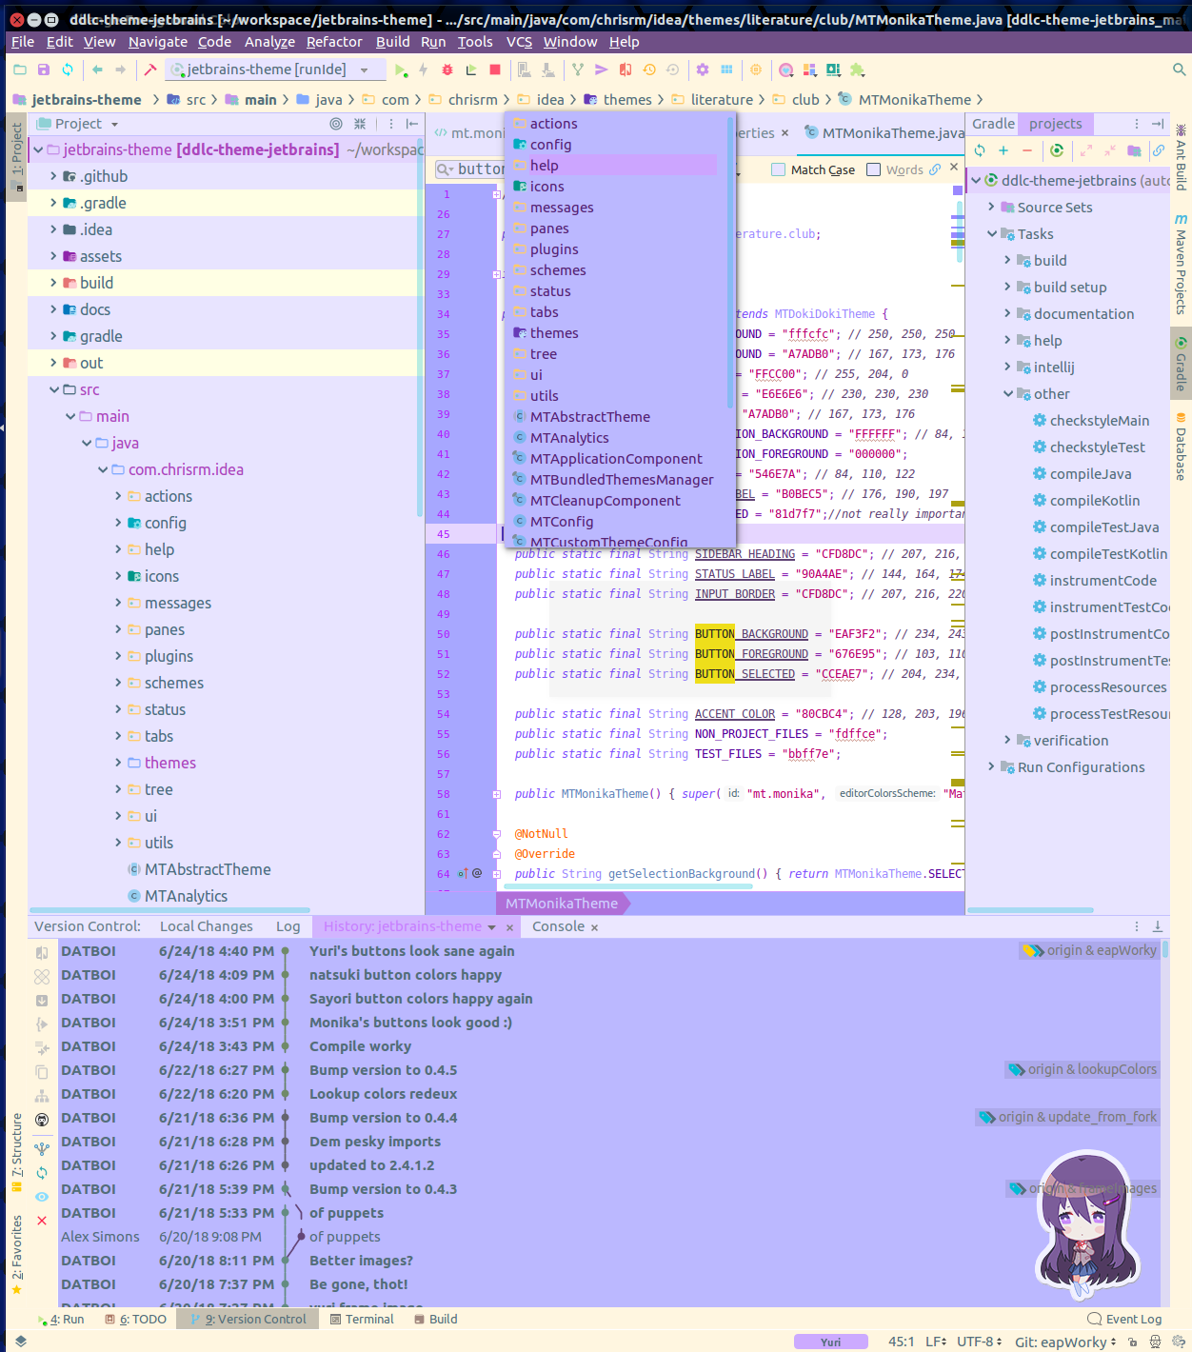Screen dimensions: 1192x1352
Task: Toggle the lock icon in status bar
Action: (x=1132, y=1341)
